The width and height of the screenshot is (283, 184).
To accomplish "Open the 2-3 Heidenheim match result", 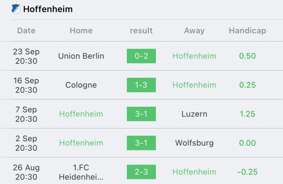I will tap(141, 172).
